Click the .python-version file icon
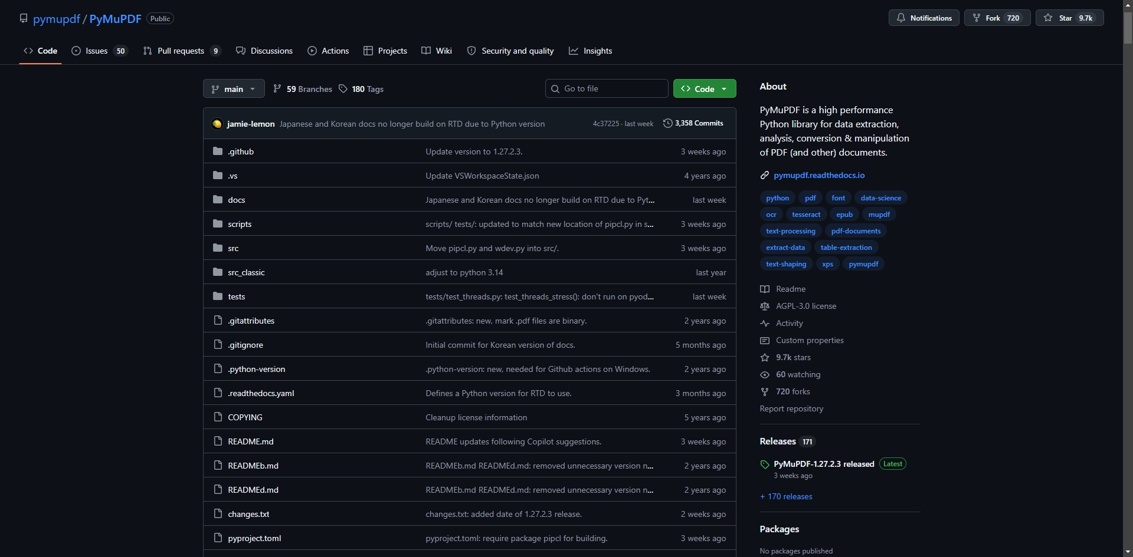The height and width of the screenshot is (557, 1133). click(x=218, y=369)
